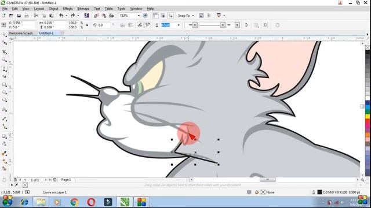The width and height of the screenshot is (371, 208).
Task: Create a new document
Action: pos(3,16)
